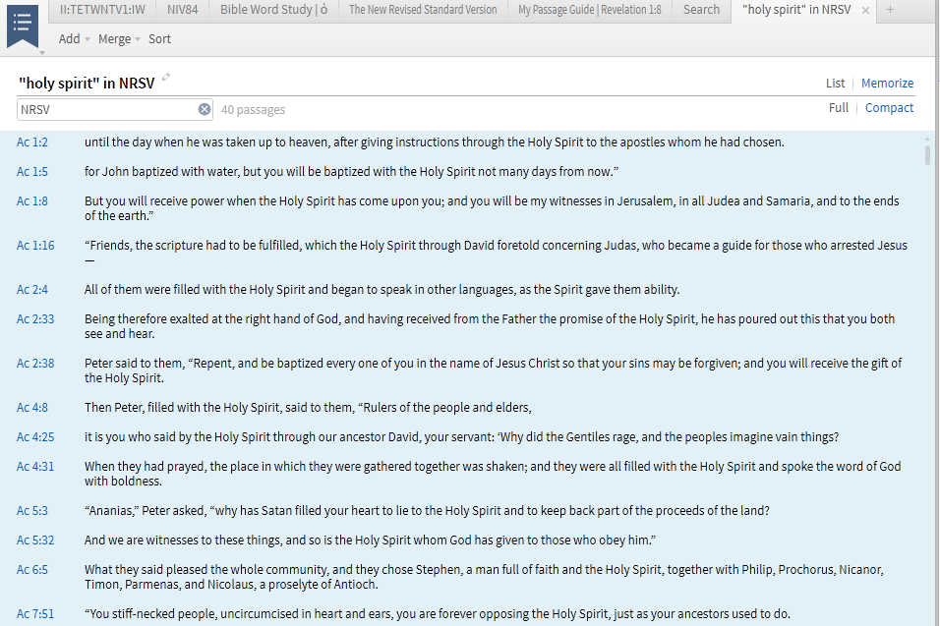The image size is (940, 626).
Task: Switch to My Passage Guide Revelation 1:8 tab
Action: pyautogui.click(x=589, y=10)
